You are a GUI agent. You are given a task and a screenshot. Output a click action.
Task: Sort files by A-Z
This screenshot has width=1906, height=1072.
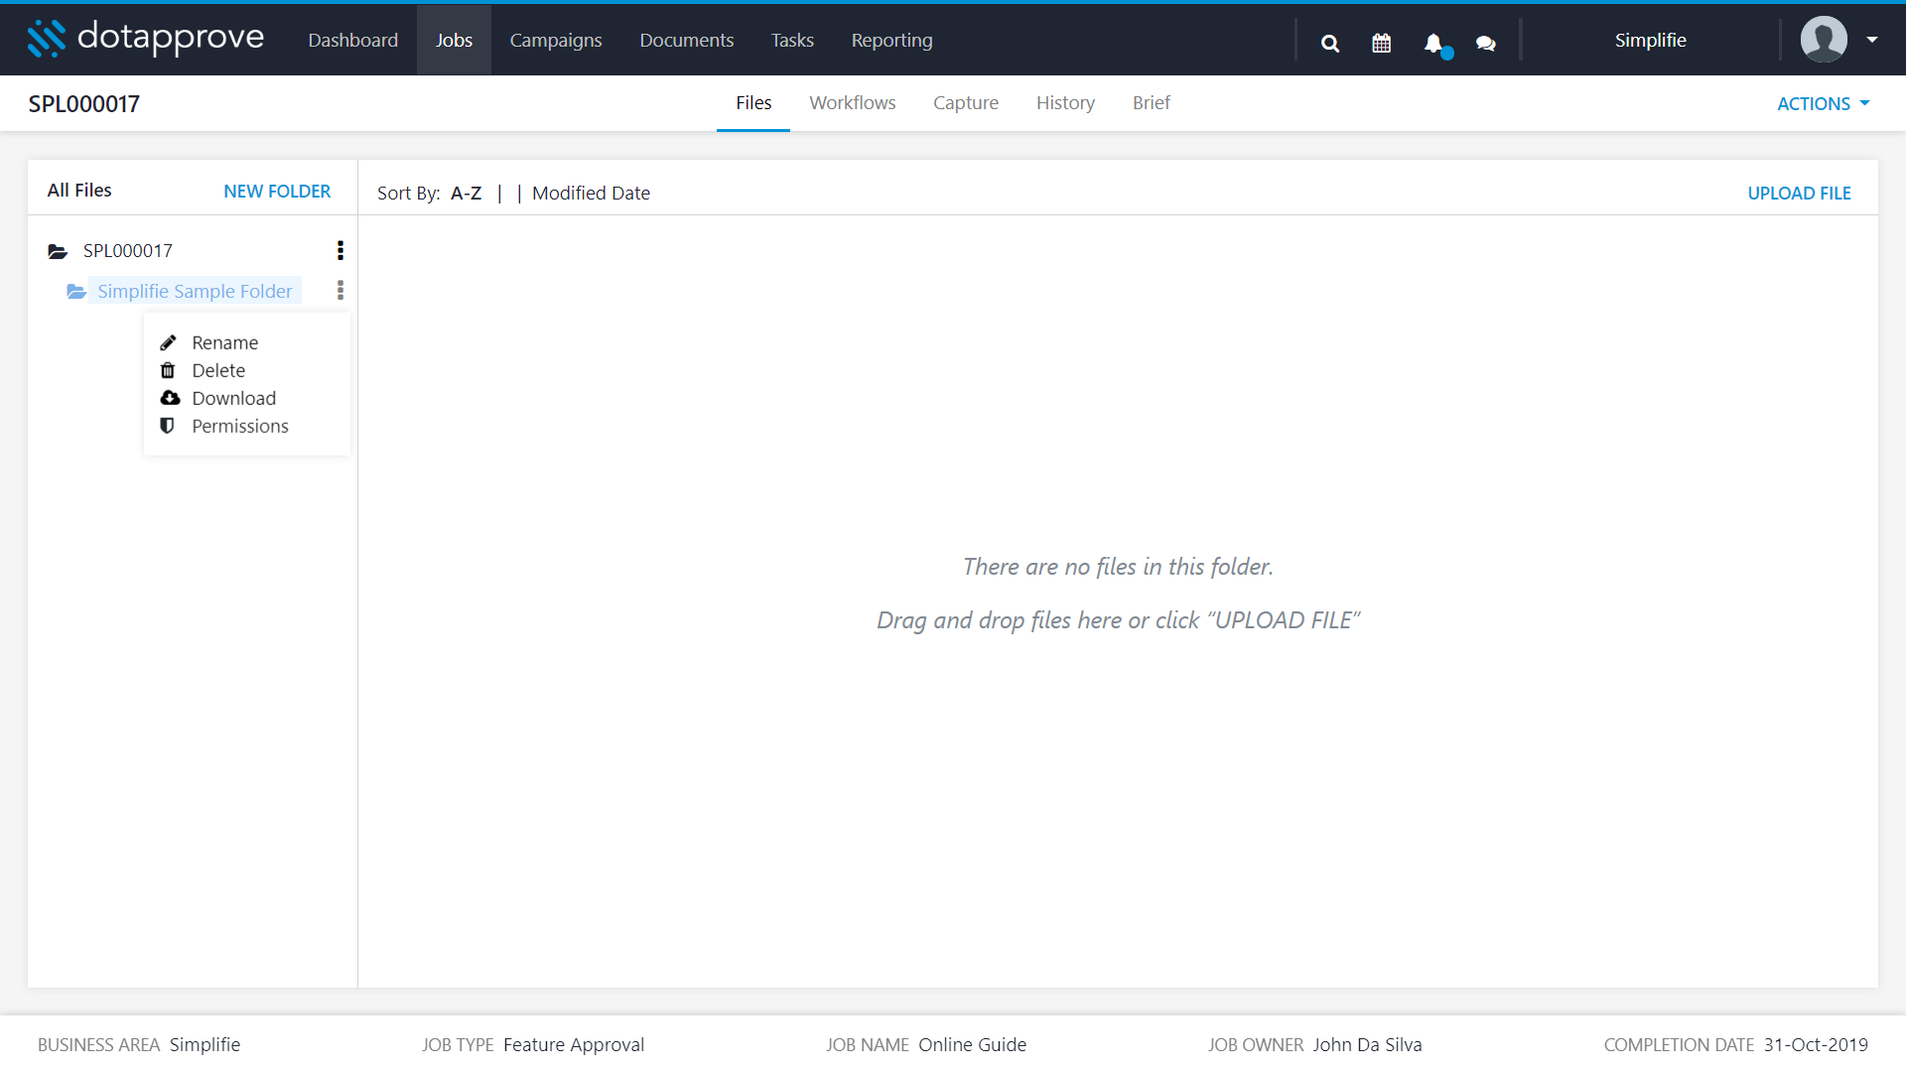pyautogui.click(x=467, y=194)
